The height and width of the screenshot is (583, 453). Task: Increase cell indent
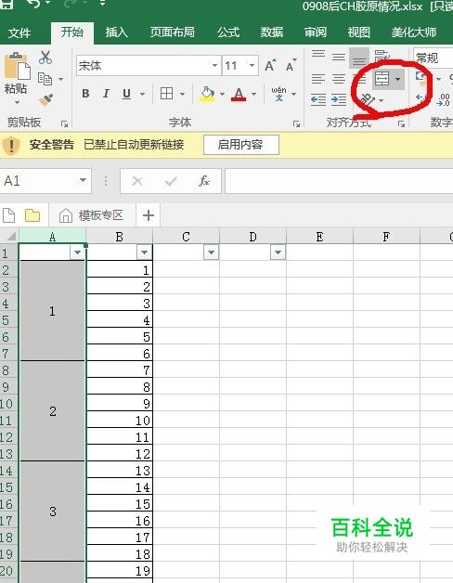339,99
